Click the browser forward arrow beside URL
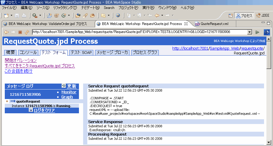Image resolution: width=273 pixels, height=146 pixels. tap(13, 32)
